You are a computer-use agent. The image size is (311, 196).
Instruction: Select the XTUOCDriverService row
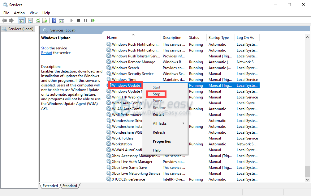(183, 179)
